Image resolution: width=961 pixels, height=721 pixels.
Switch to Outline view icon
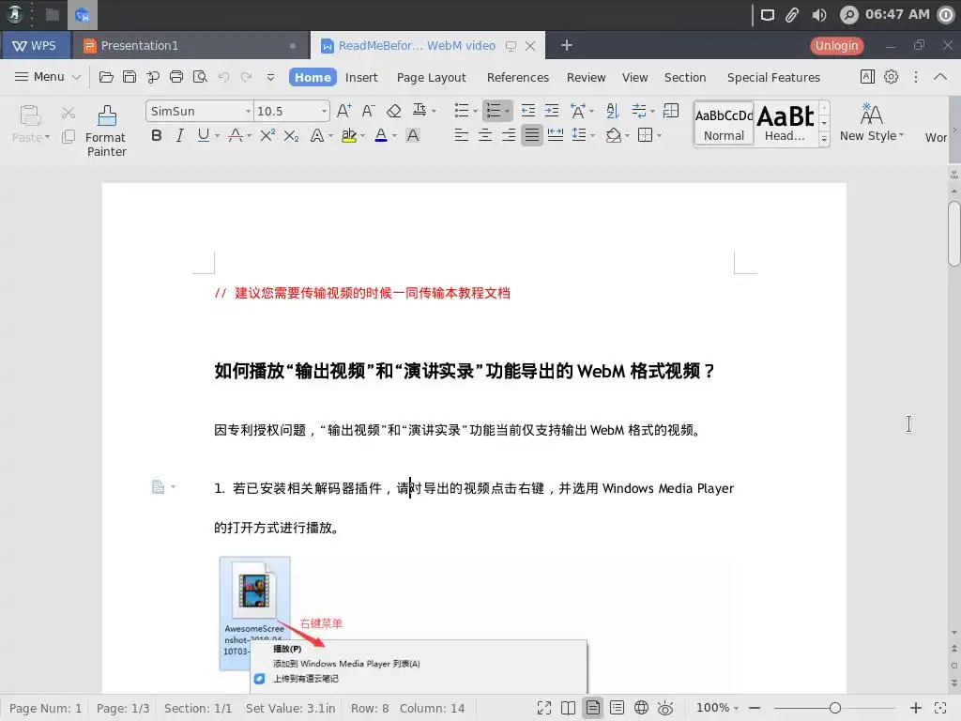[618, 708]
